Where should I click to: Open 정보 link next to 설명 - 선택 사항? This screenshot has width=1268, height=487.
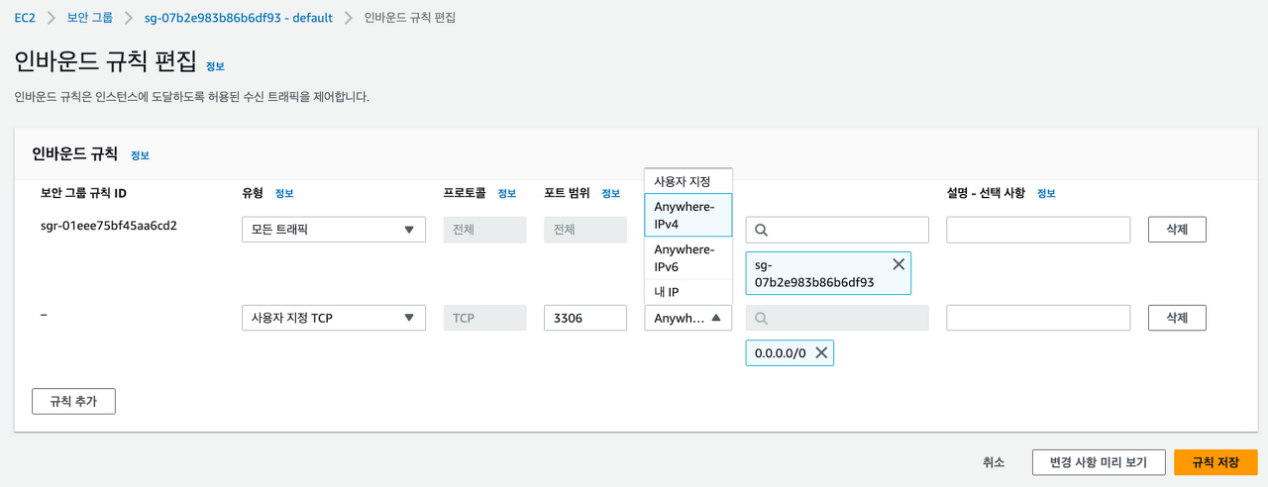coord(1046,193)
